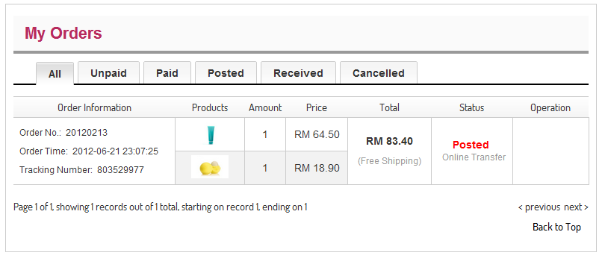Click the Operation column header
The image size is (605, 276).
click(550, 107)
